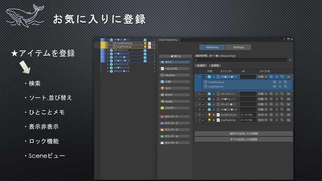Uncheck the VR●DC●1.1 favorites checkbox

pyautogui.click(x=203, y=77)
